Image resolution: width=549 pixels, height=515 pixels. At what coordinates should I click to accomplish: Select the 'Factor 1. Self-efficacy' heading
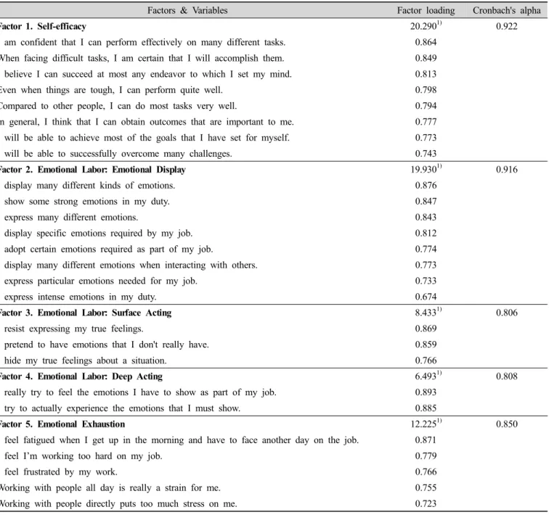[43, 27]
